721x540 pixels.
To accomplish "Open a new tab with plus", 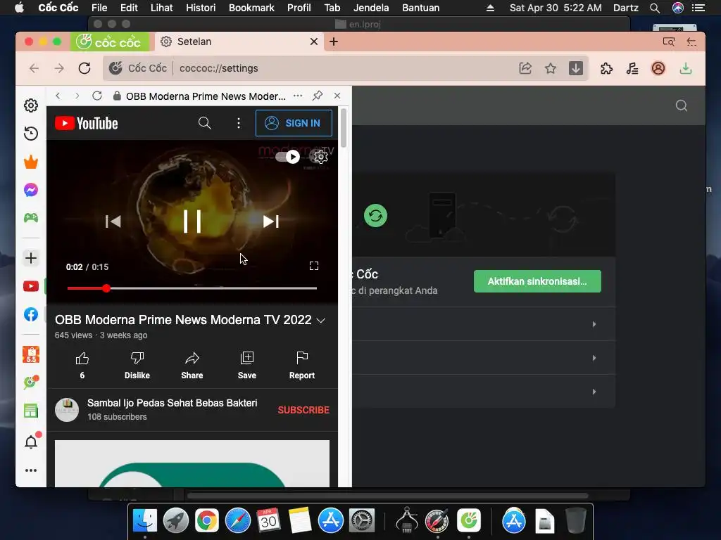I will point(334,41).
